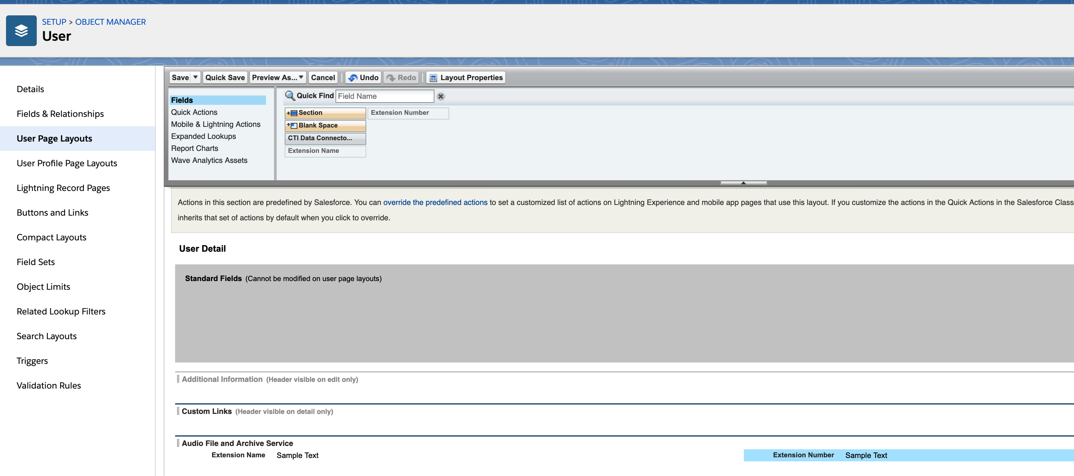Viewport: 1074px width, 476px height.
Task: Click the Object Manager layers icon
Action: (x=21, y=30)
